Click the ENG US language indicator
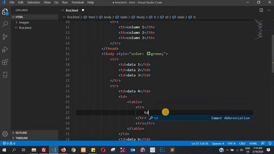The image size is (274, 154). point(247,150)
